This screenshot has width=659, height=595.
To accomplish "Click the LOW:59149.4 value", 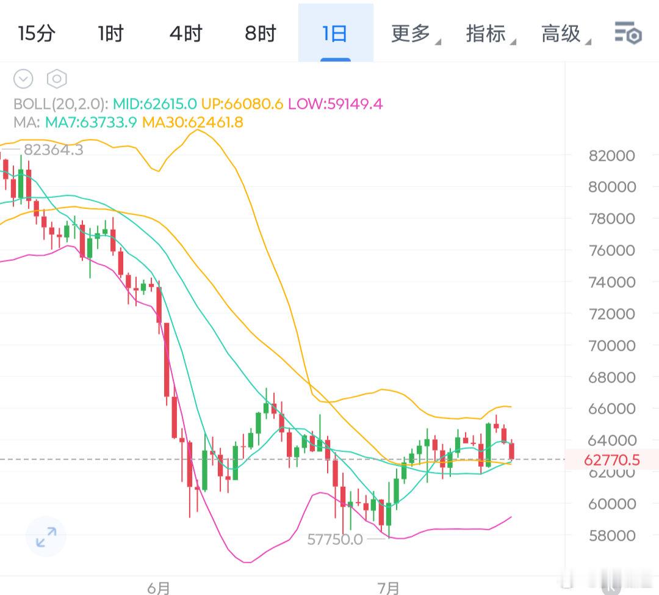I will [336, 103].
